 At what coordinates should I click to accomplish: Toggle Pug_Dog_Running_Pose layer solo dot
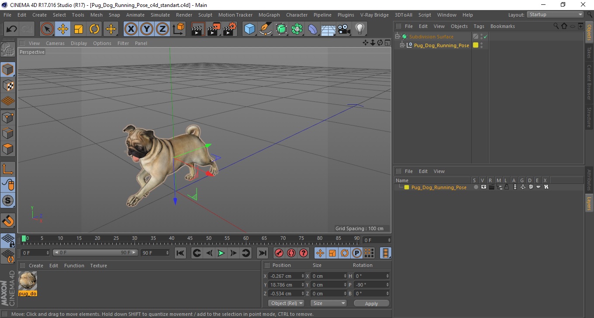tap(476, 187)
